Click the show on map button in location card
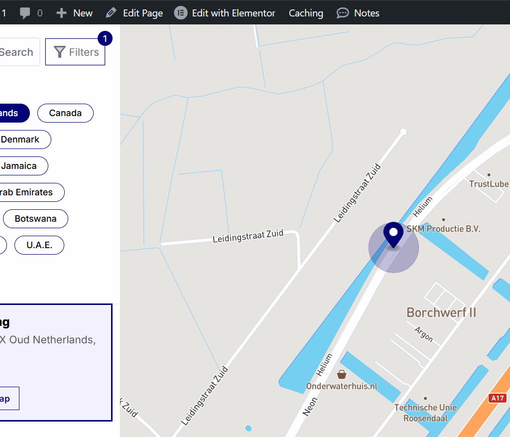The width and height of the screenshot is (510, 437). [x=6, y=399]
